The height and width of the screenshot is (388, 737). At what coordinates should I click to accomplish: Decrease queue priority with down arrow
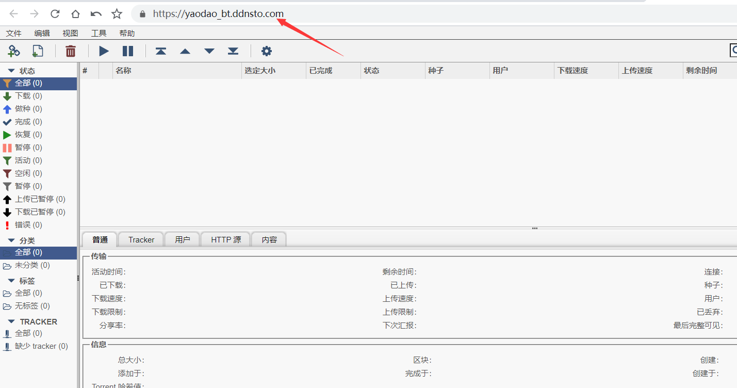[x=209, y=51]
